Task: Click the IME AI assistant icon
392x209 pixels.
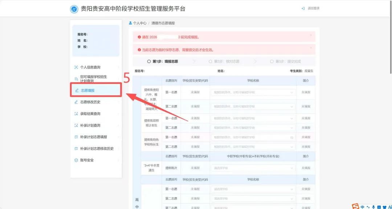Action: click(390, 207)
